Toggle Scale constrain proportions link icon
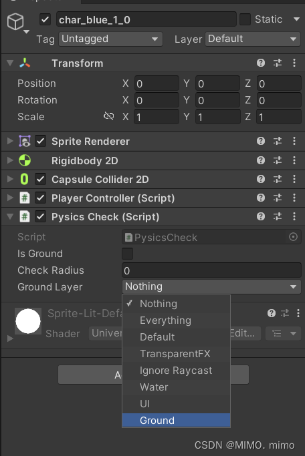The height and width of the screenshot is (456, 305). (x=108, y=116)
